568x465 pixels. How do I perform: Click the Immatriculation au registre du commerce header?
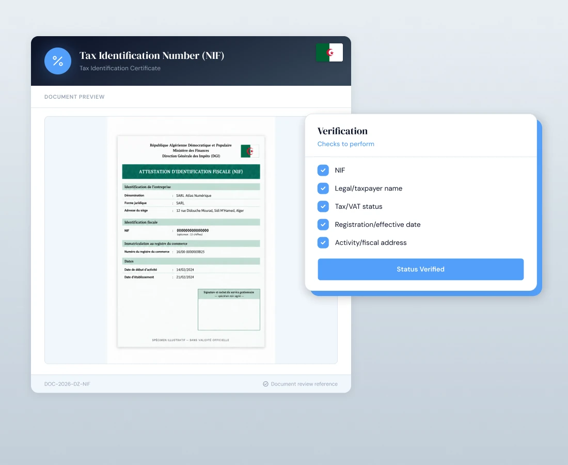[191, 243]
